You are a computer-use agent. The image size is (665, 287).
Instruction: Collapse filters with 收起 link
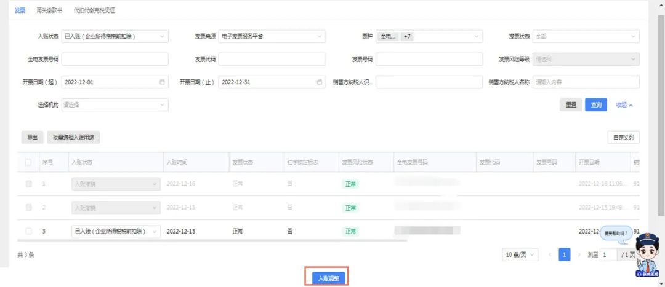click(624, 105)
